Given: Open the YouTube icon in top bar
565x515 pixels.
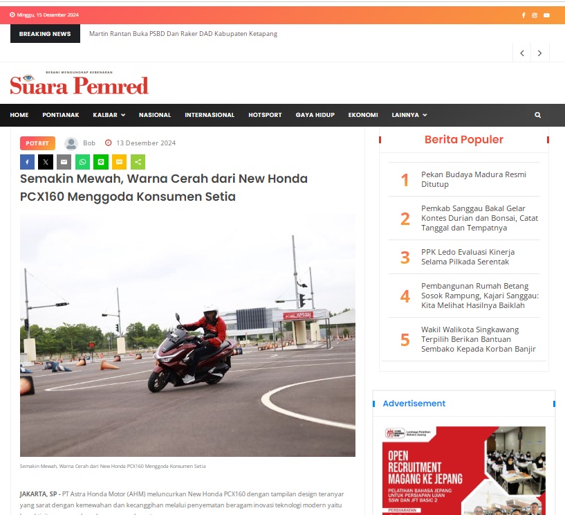Looking at the screenshot, I should click(x=546, y=15).
